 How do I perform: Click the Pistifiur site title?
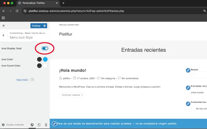tap(66, 34)
